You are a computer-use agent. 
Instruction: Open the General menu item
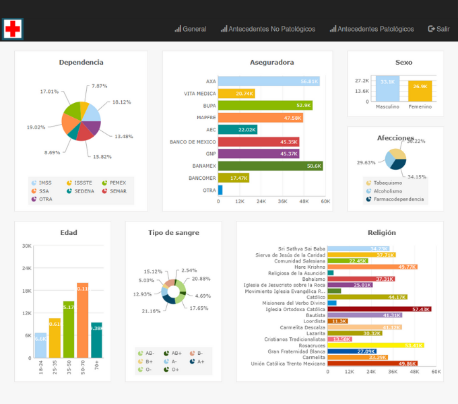[194, 29]
